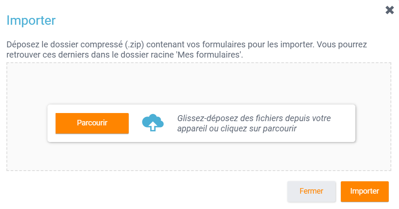Screen dimensions: 399x209
Task: Click the blue cloud upload icon
Action: 153,123
